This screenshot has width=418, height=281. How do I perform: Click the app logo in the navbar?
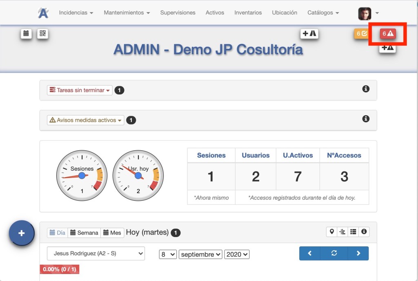point(43,13)
